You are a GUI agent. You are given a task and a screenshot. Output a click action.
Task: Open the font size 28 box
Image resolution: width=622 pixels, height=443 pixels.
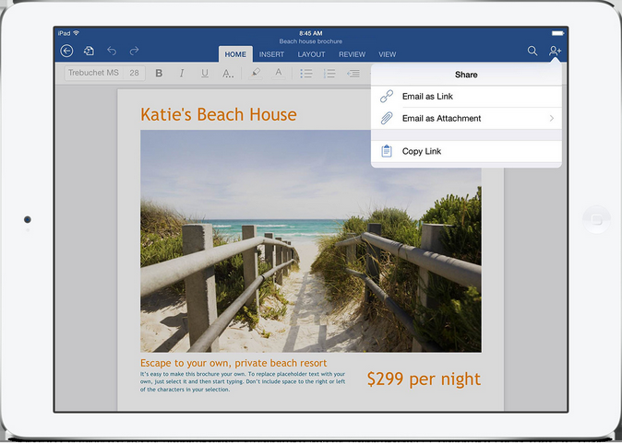point(135,74)
